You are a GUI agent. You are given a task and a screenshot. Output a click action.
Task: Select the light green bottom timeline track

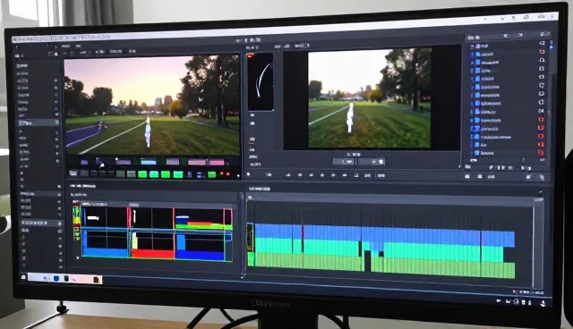384,266
